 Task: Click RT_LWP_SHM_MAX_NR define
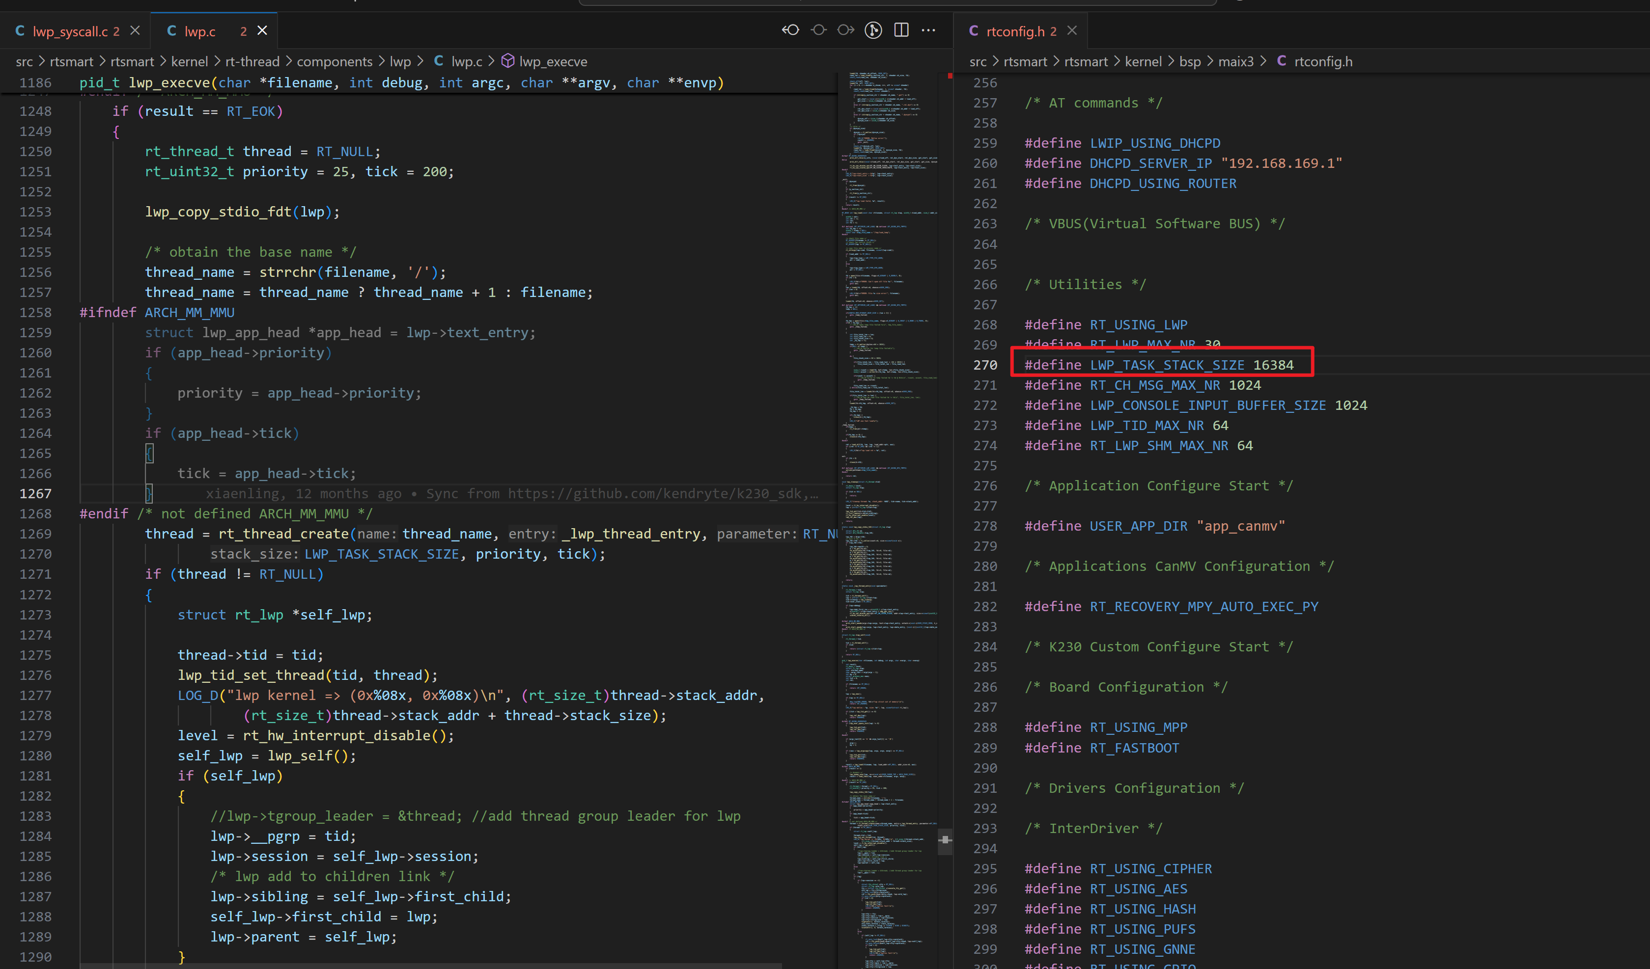pos(1159,446)
